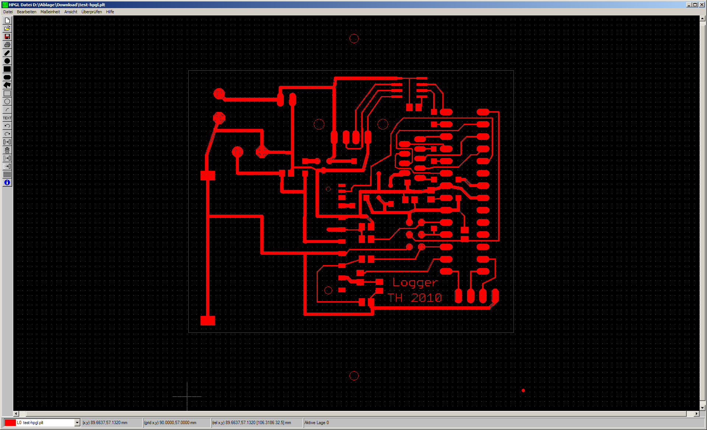Close the HPGL window
This screenshot has width=707, height=430.
tap(701, 4)
